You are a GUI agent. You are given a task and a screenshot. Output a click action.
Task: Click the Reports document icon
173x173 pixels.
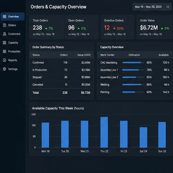click(x=4, y=60)
